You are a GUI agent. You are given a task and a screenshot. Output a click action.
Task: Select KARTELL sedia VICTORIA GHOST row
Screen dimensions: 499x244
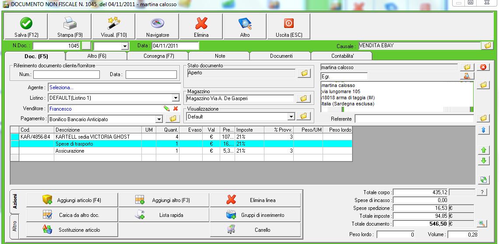(181, 137)
